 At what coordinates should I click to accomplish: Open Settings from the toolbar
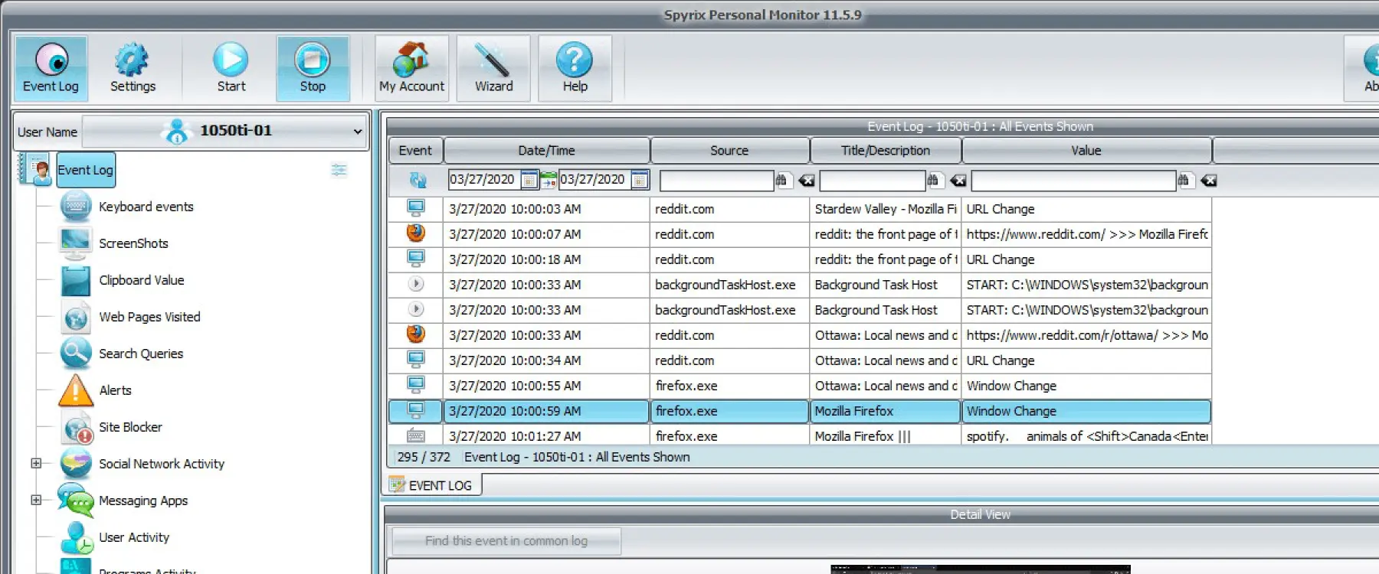point(133,69)
